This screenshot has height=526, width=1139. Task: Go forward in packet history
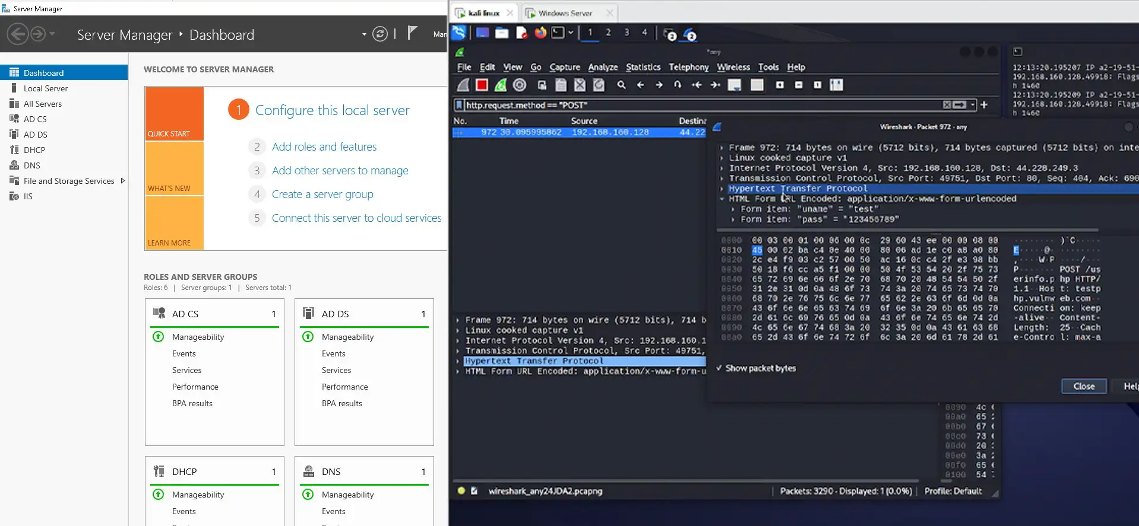point(659,85)
